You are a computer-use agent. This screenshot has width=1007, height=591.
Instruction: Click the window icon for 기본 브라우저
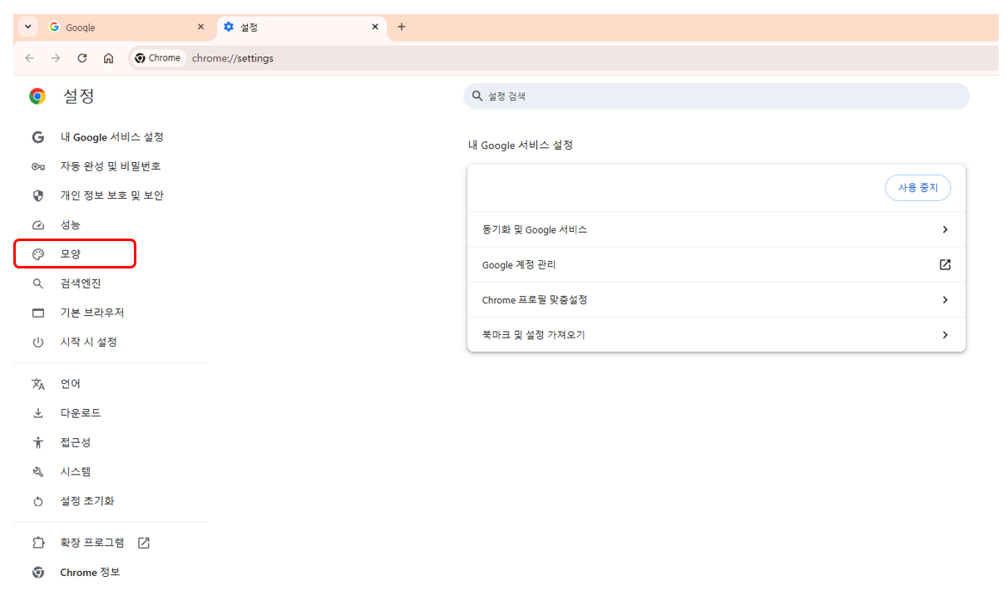(37, 313)
